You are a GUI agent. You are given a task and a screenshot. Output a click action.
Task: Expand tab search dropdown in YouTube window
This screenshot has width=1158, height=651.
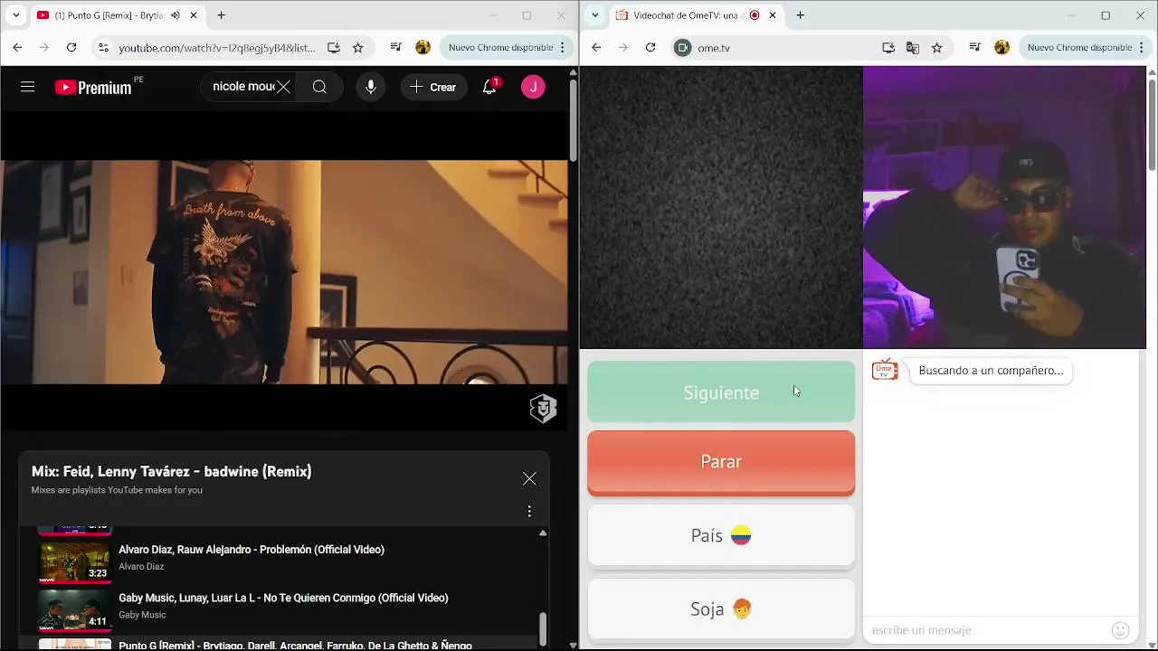(x=15, y=15)
